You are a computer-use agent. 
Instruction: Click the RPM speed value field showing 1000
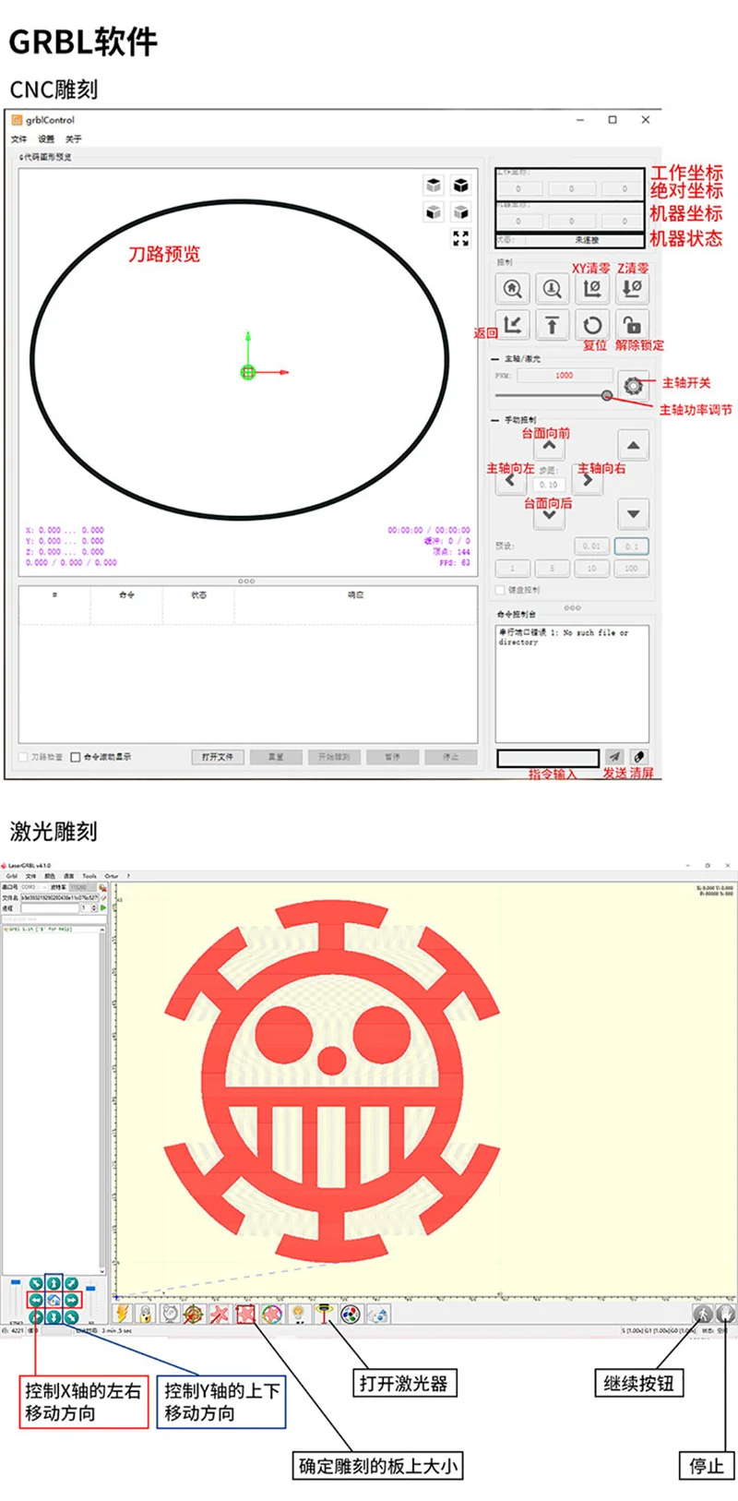coord(564,376)
